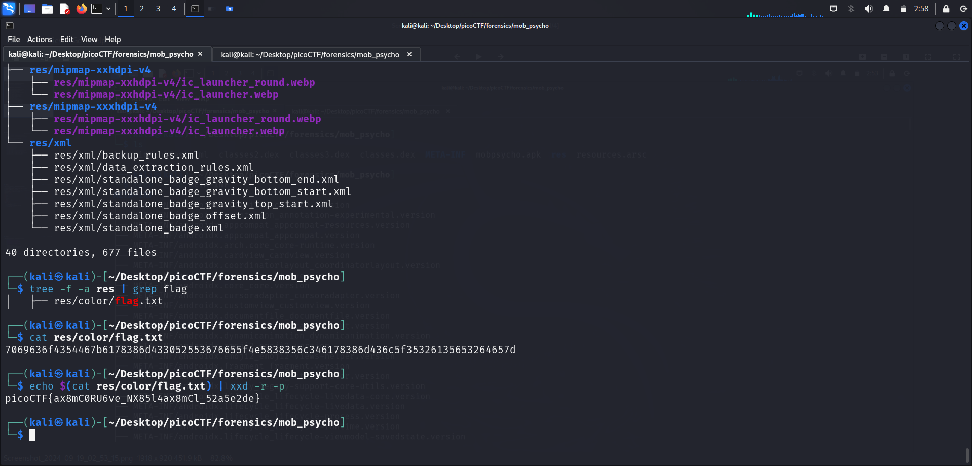The image size is (972, 466).
Task: Open the terminal emulator launcher
Action: click(96, 9)
